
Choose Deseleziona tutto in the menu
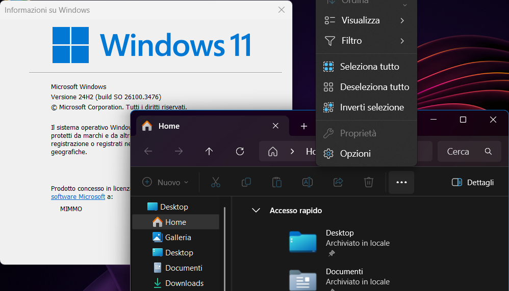tap(366, 87)
